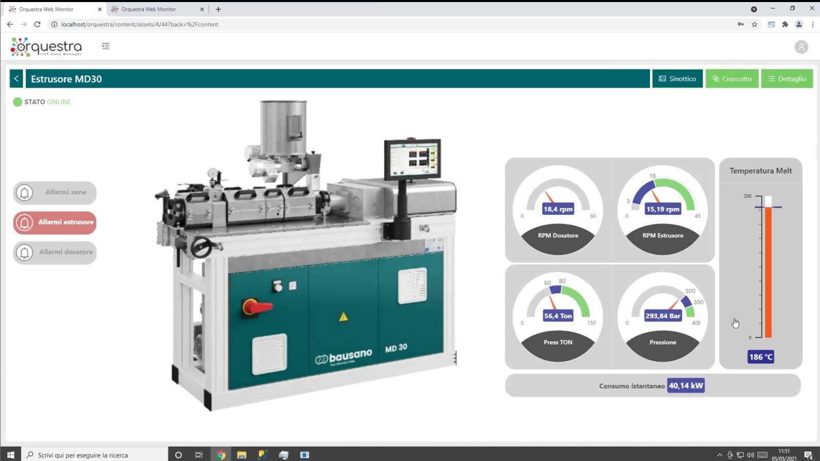Image resolution: width=820 pixels, height=461 pixels.
Task: Open Allarmi estrusore alarms
Action: coord(55,223)
